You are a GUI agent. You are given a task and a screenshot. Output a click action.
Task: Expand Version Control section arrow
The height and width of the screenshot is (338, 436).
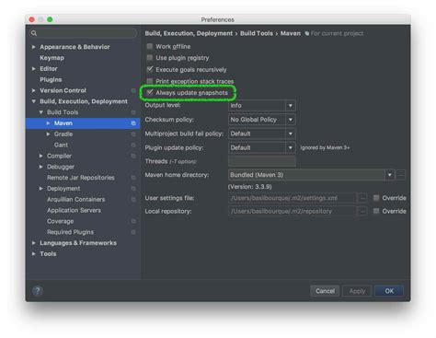coord(34,90)
